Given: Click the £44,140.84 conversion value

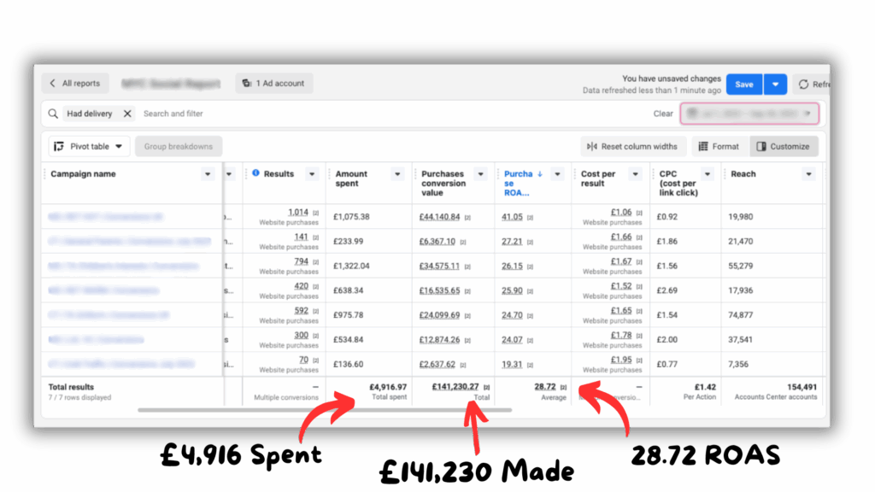Looking at the screenshot, I should [439, 216].
